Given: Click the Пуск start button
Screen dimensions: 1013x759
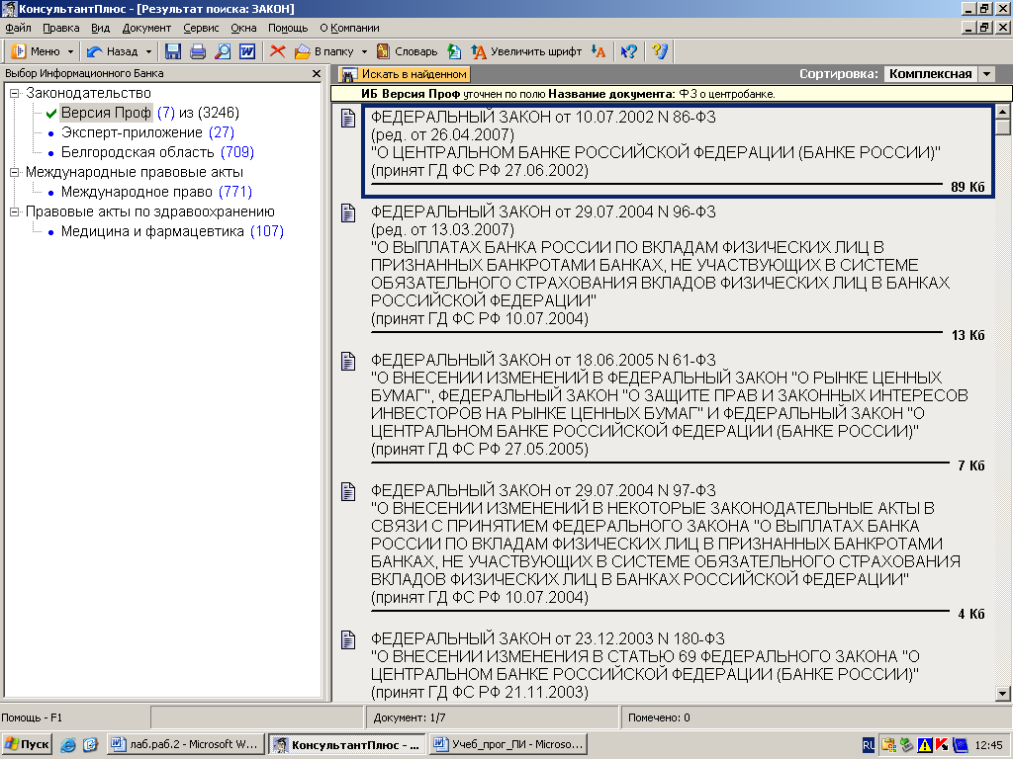Looking at the screenshot, I should pyautogui.click(x=27, y=745).
